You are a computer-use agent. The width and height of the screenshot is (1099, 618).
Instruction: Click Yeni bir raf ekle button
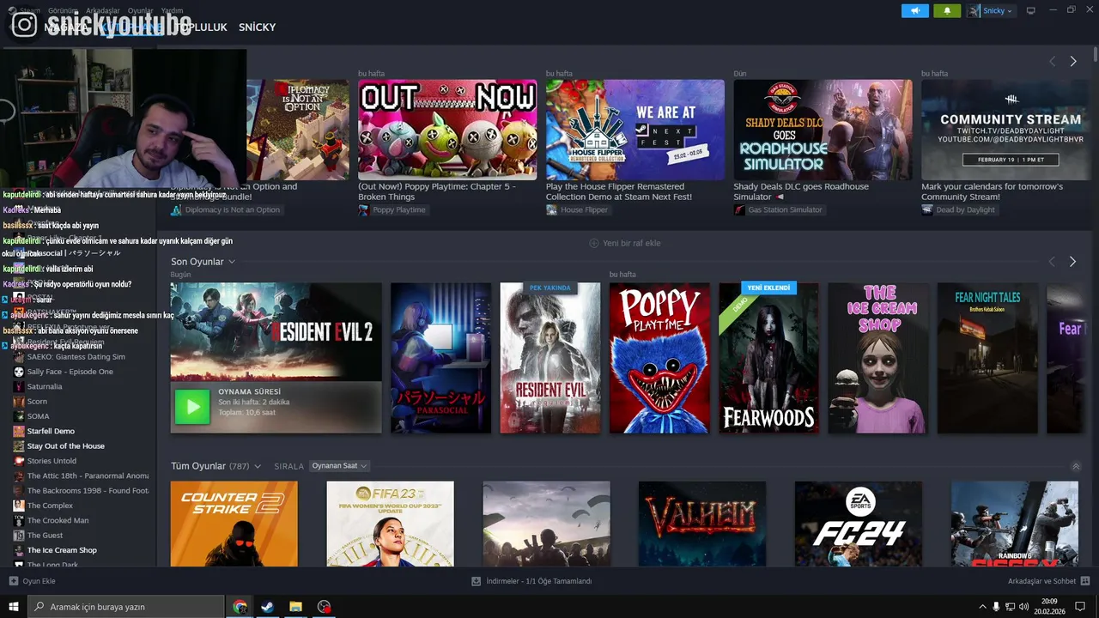624,243
